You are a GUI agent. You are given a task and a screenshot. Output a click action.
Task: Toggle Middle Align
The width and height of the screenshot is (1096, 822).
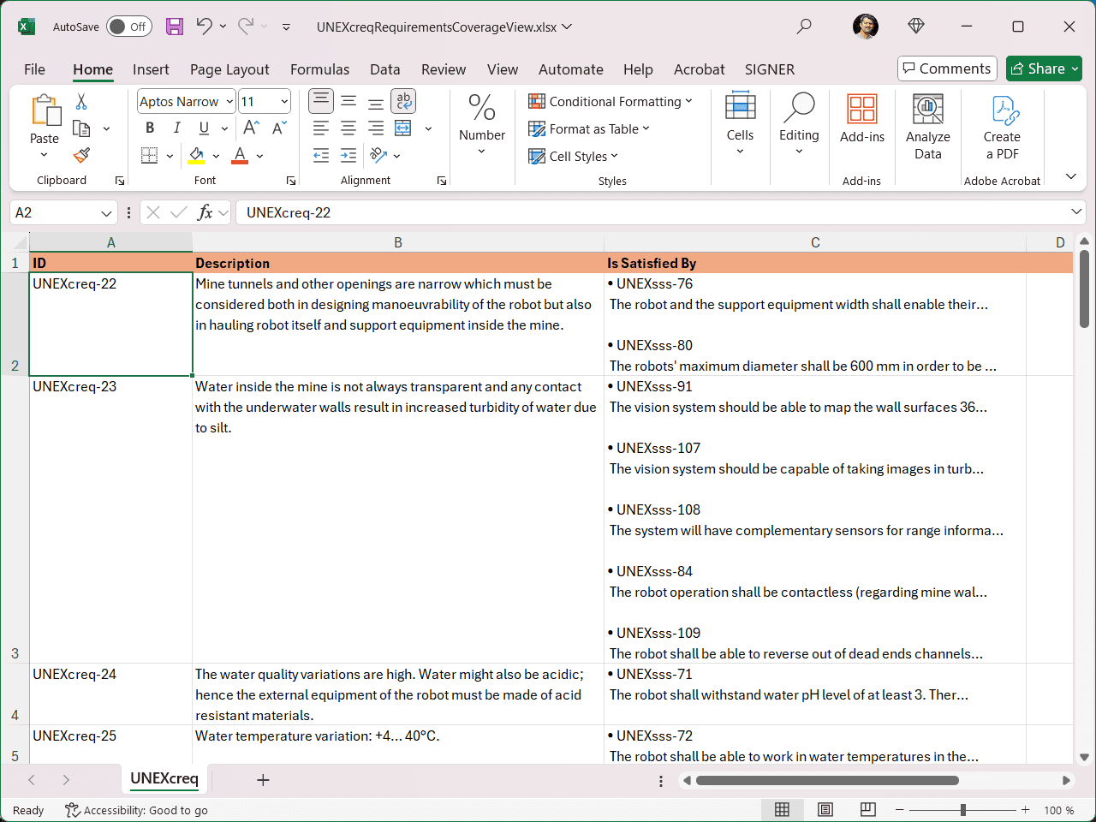(x=348, y=101)
